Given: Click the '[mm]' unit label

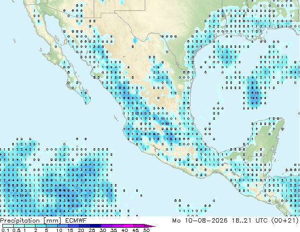Looking at the screenshot, I should pyautogui.click(x=52, y=221).
